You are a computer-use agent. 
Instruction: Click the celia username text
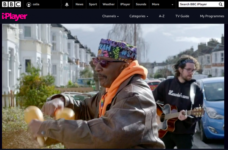36,4
